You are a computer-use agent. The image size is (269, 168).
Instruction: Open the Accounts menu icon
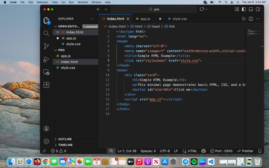(x=46, y=129)
